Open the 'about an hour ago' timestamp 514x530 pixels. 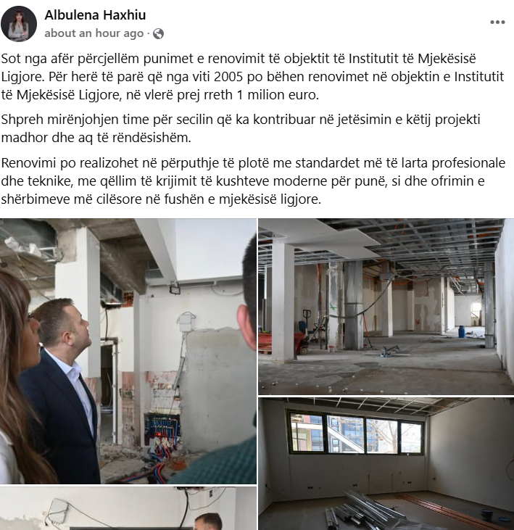(94, 33)
